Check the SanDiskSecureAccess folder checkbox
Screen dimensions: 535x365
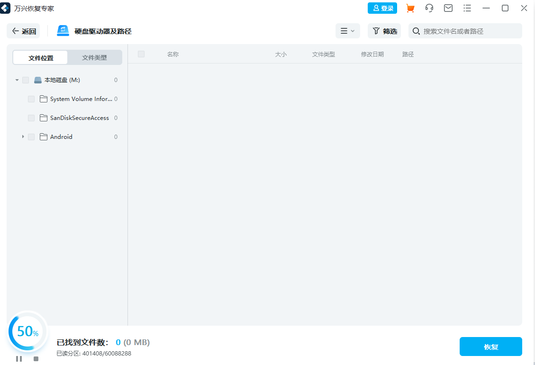tap(31, 118)
